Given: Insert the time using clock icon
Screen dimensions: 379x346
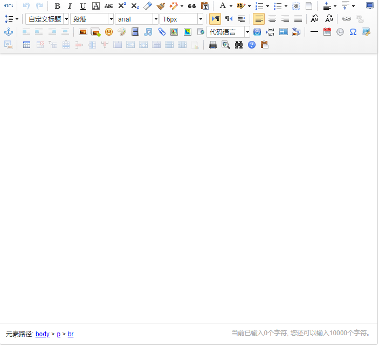Looking at the screenshot, I should [x=340, y=32].
